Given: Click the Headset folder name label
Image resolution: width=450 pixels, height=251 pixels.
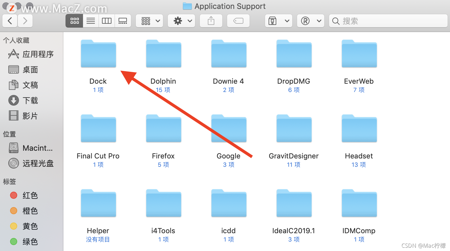Looking at the screenshot, I should pyautogui.click(x=359, y=156).
